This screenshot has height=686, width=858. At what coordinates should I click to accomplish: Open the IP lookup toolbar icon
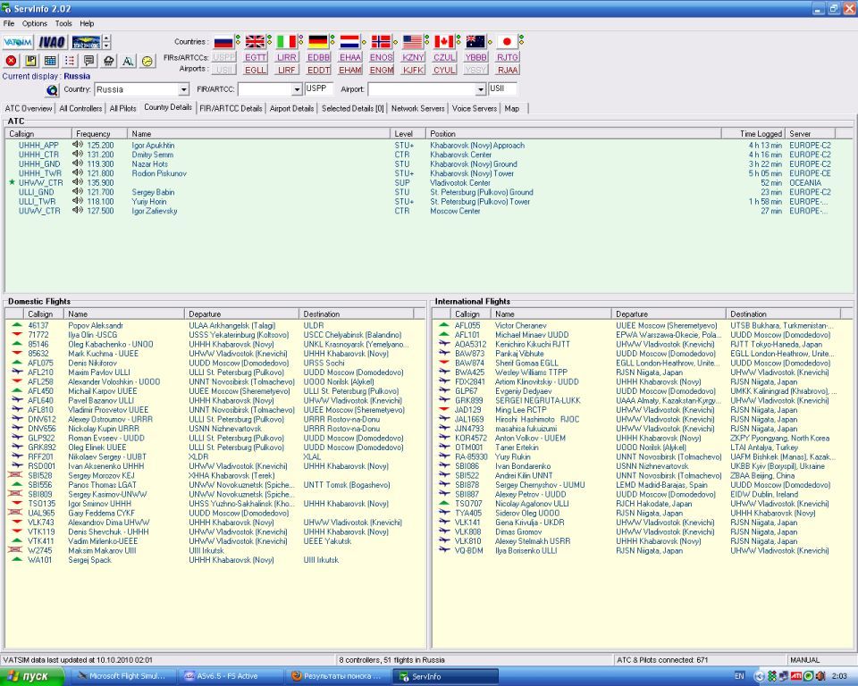click(30, 61)
